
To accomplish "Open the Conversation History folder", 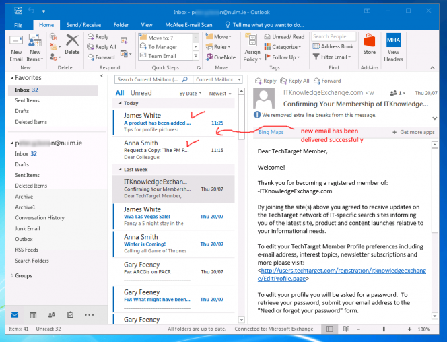I will tap(40, 217).
